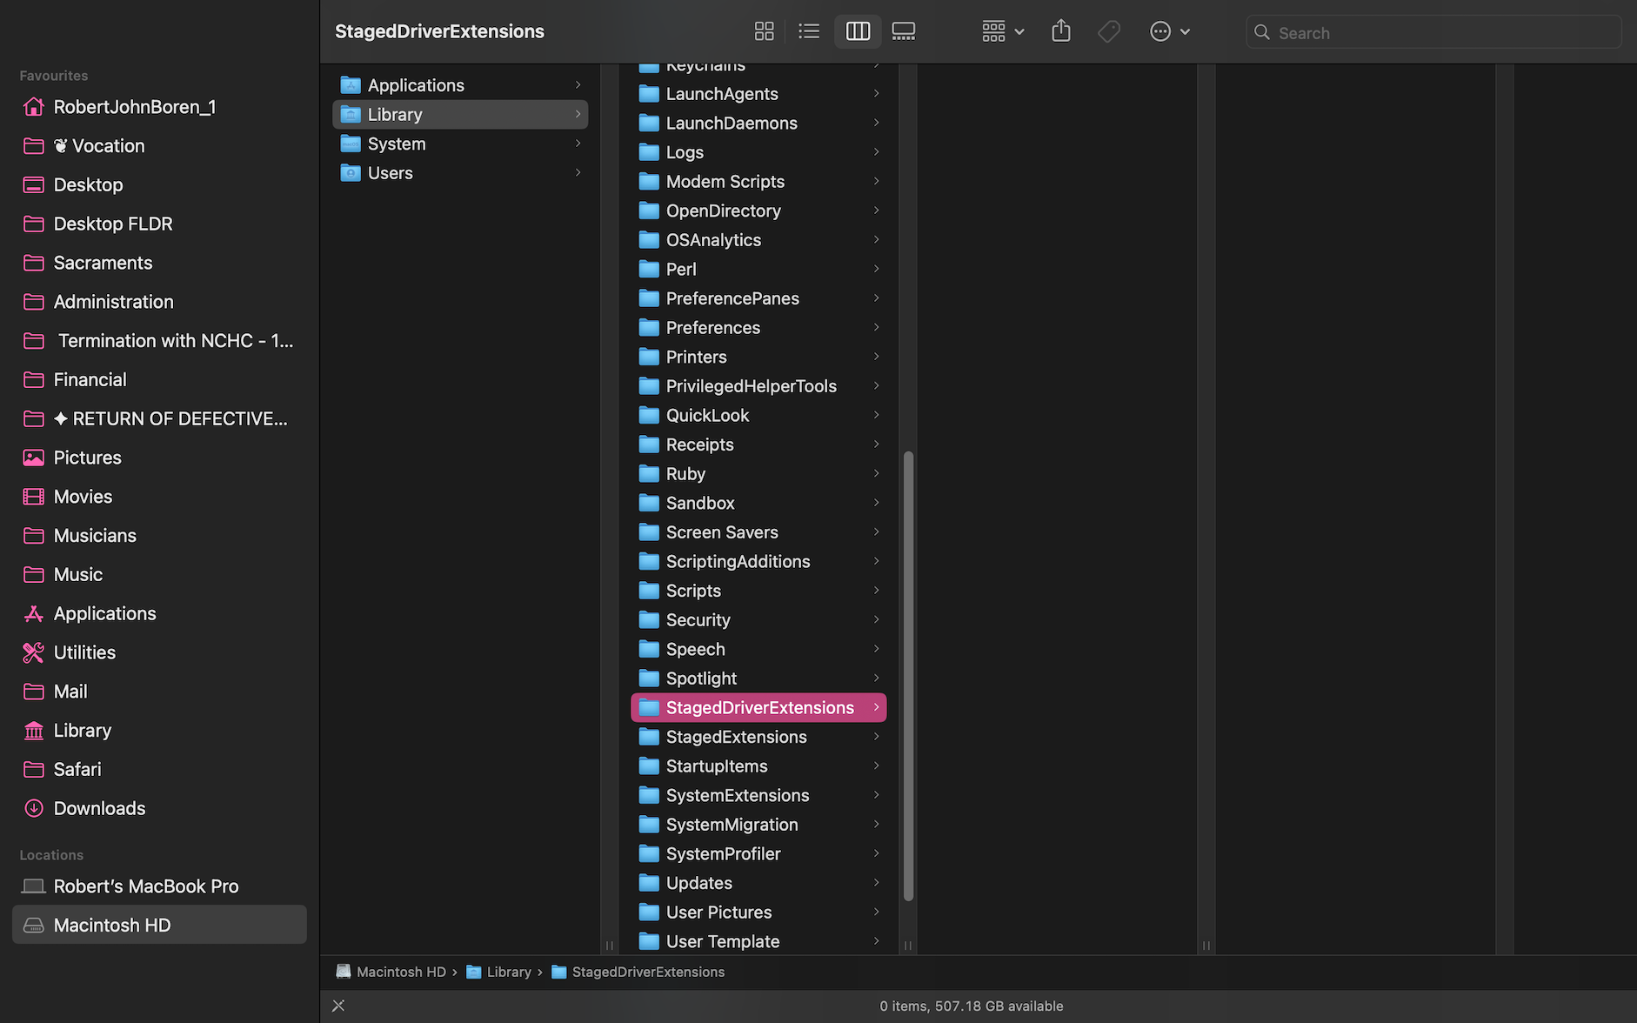Select the Screen Savers folder
This screenshot has height=1023, width=1637.
tap(758, 532)
